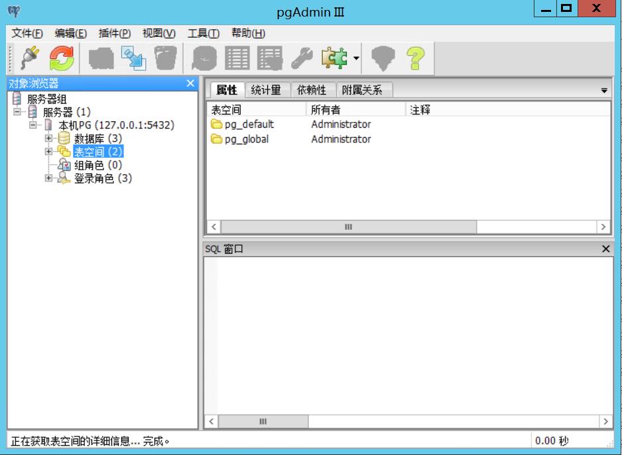The height and width of the screenshot is (455, 622).
Task: Click Administrator owner of pg_global
Action: tap(341, 139)
